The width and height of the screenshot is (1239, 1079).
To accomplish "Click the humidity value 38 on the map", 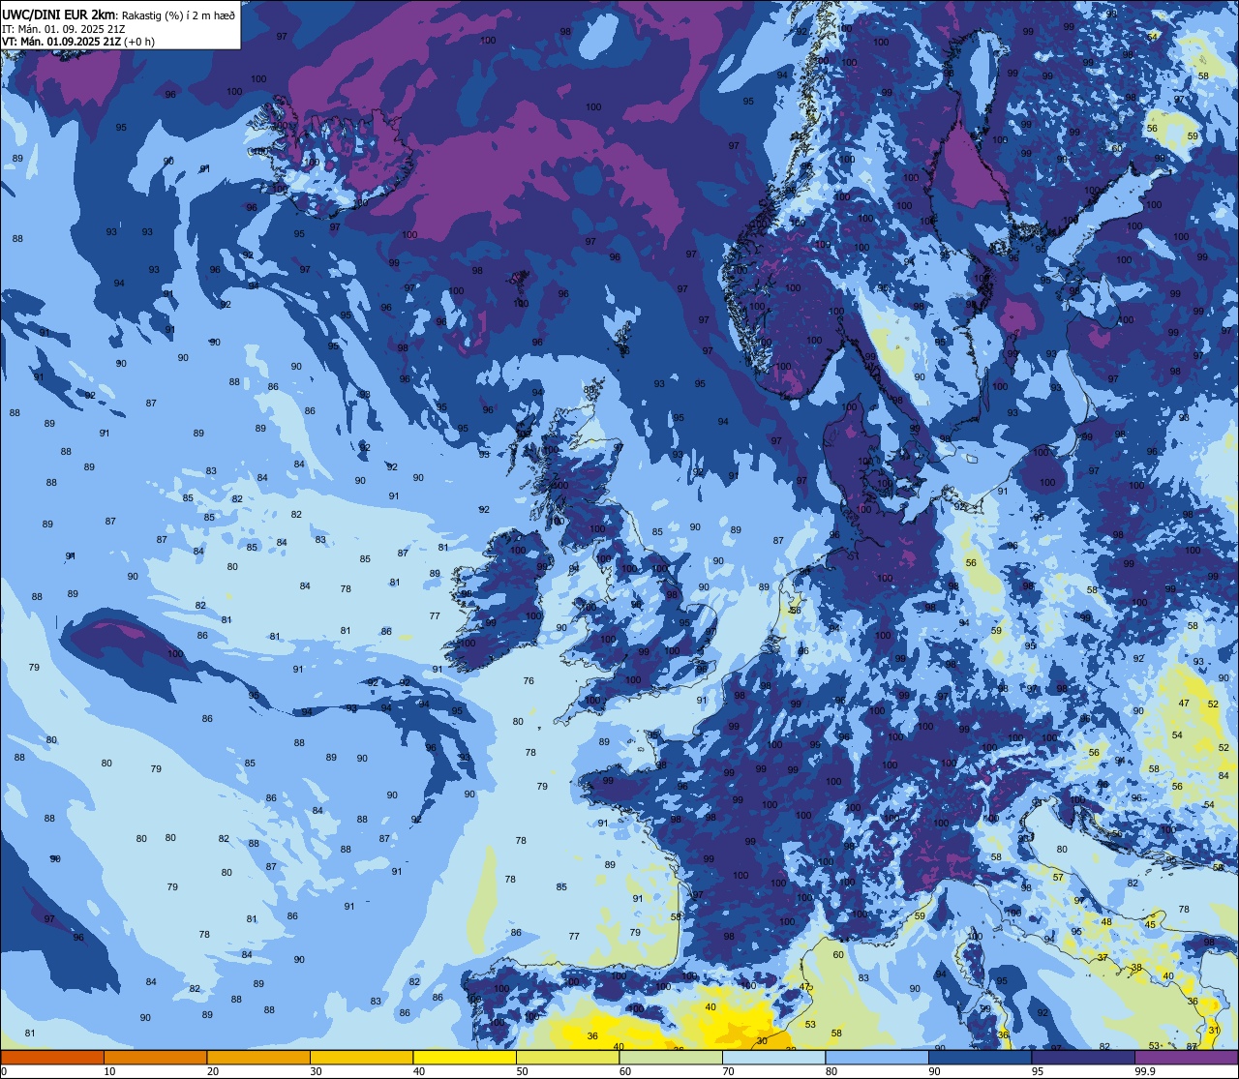I will click(1136, 968).
